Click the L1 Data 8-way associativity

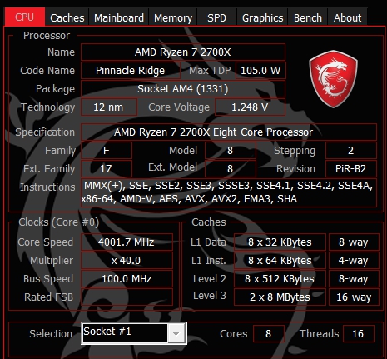[x=354, y=242]
